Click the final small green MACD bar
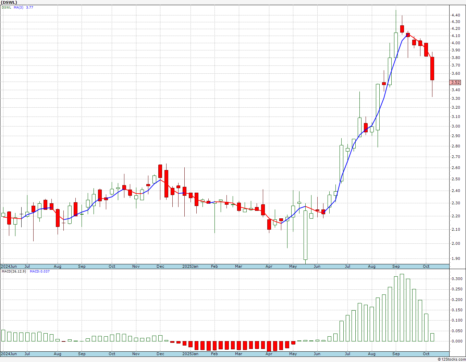Viewport: 466px width, 362px height. [432, 337]
